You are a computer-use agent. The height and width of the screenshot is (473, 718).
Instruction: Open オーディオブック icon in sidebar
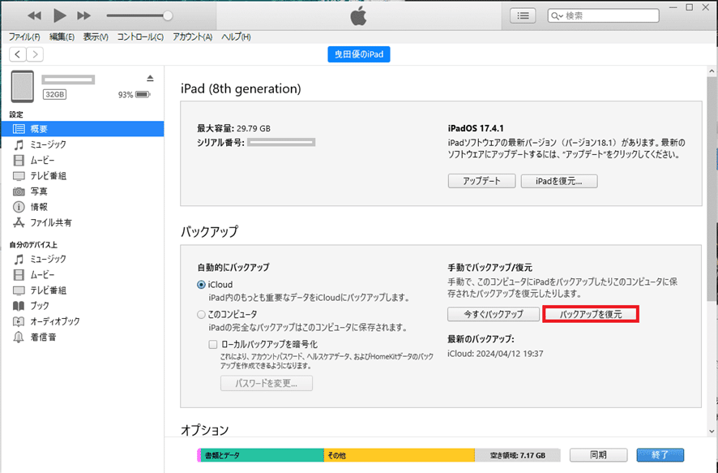click(19, 321)
